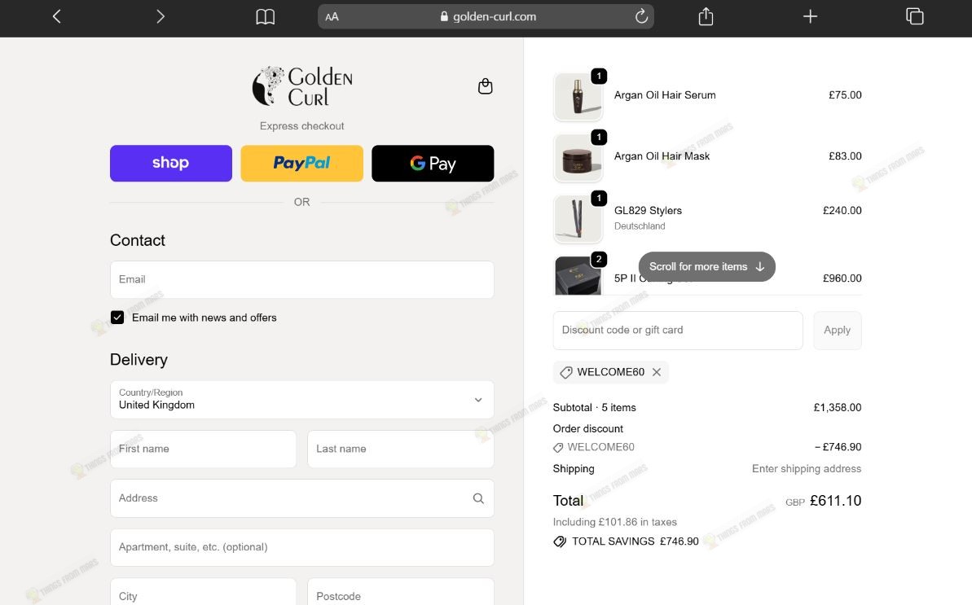This screenshot has height=605, width=972.
Task: Click the Postcode field
Action: pyautogui.click(x=401, y=592)
